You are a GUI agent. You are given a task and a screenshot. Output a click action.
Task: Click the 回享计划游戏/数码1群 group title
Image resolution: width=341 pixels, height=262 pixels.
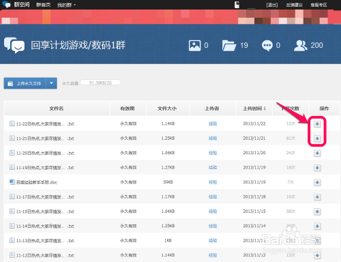(78, 45)
